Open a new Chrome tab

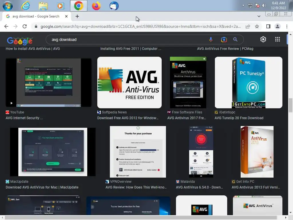coord(77,16)
